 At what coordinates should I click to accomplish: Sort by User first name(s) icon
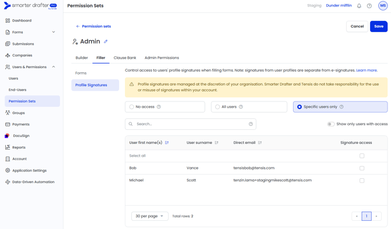pyautogui.click(x=166, y=143)
